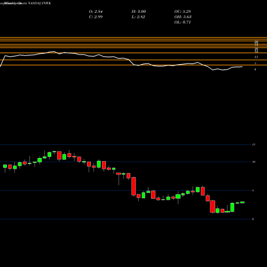Select the close value C: 2.99
Viewport: 267px width, 267px height.
96,17
